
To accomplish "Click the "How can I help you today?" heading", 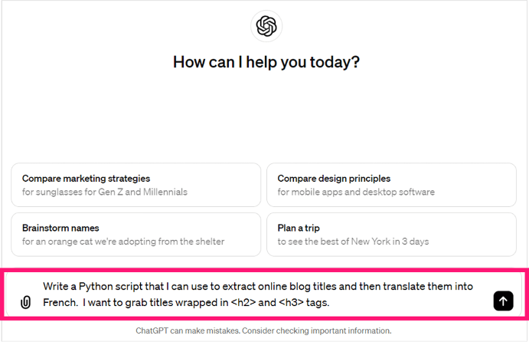I will [x=266, y=62].
